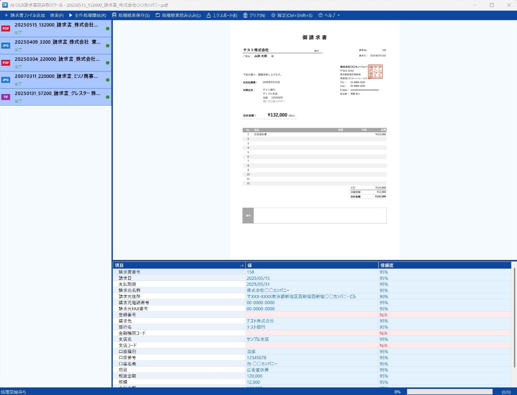Select the 20250304_220000 PDF invoice
This screenshot has height=395, width=517.
point(56,63)
